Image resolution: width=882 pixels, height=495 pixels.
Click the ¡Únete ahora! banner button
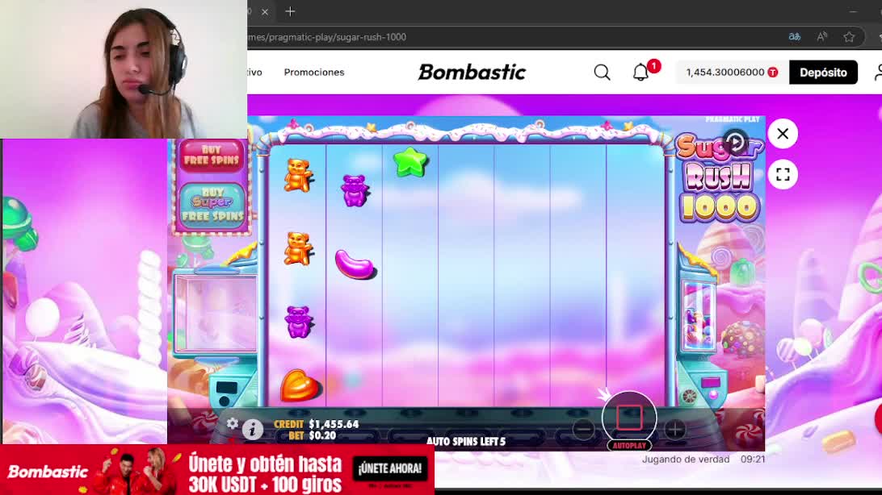[x=390, y=468]
